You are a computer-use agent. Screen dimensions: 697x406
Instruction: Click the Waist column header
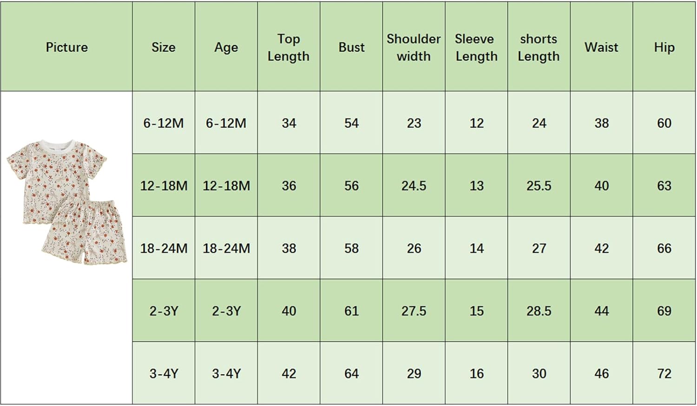click(x=601, y=47)
